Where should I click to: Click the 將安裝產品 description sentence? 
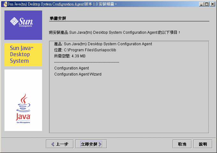(115, 33)
